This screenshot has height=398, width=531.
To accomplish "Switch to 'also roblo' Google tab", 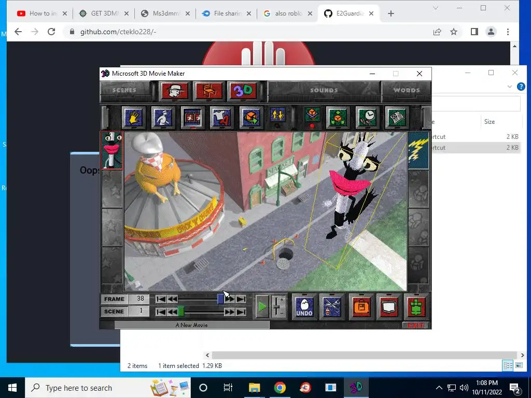I will tap(288, 13).
